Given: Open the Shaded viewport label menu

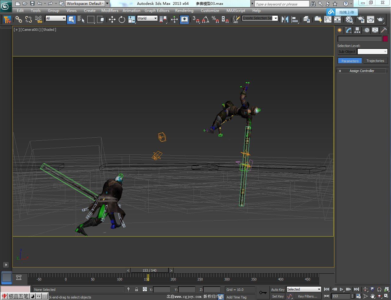Looking at the screenshot, I should (x=49, y=30).
